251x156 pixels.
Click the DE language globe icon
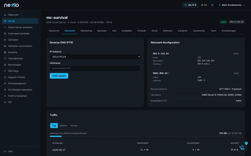(202, 5)
